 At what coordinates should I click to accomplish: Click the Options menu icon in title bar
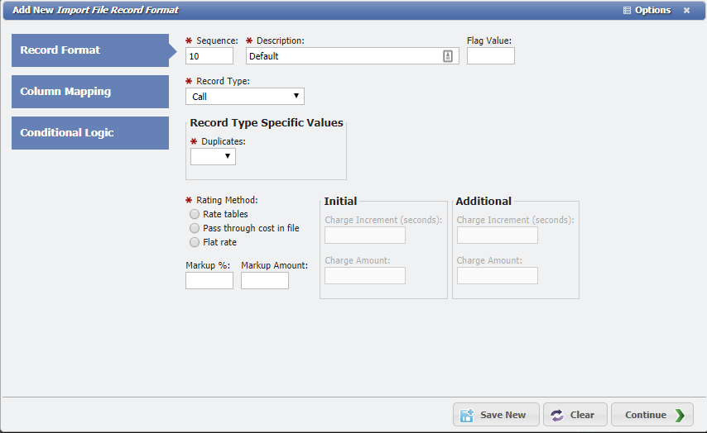[627, 11]
